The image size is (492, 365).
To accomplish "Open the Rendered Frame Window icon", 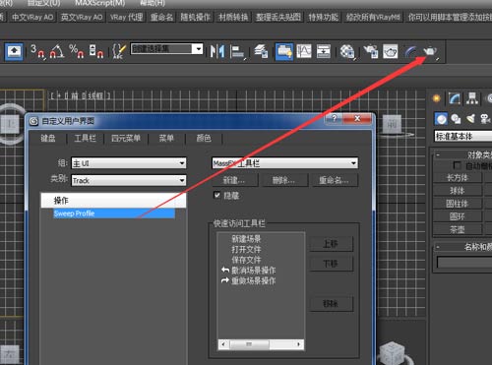I will [391, 51].
